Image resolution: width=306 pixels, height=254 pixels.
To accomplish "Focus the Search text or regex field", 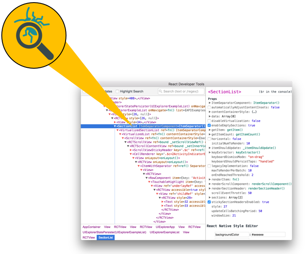I will (x=181, y=91).
